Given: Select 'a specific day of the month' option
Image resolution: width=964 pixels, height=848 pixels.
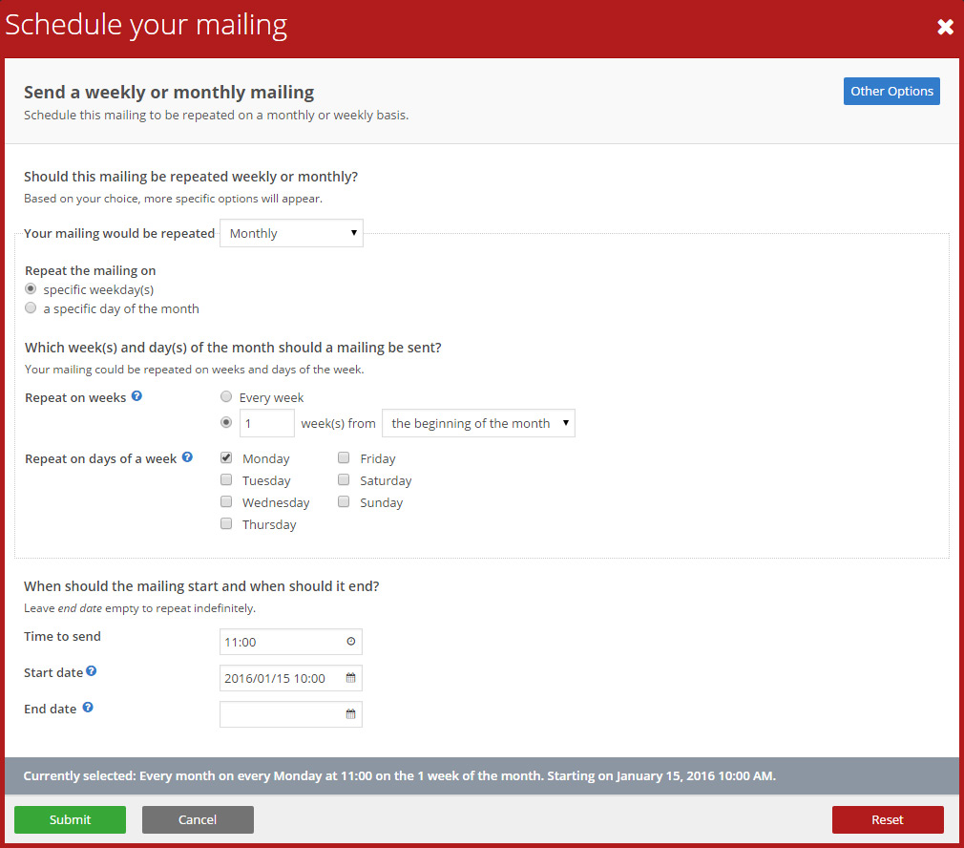Looking at the screenshot, I should pos(31,307).
